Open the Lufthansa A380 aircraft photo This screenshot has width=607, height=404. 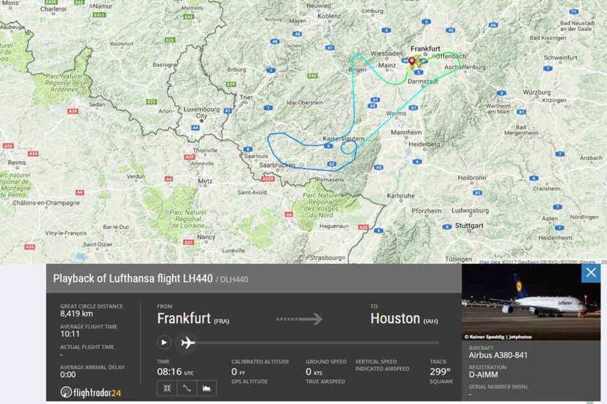(531, 302)
